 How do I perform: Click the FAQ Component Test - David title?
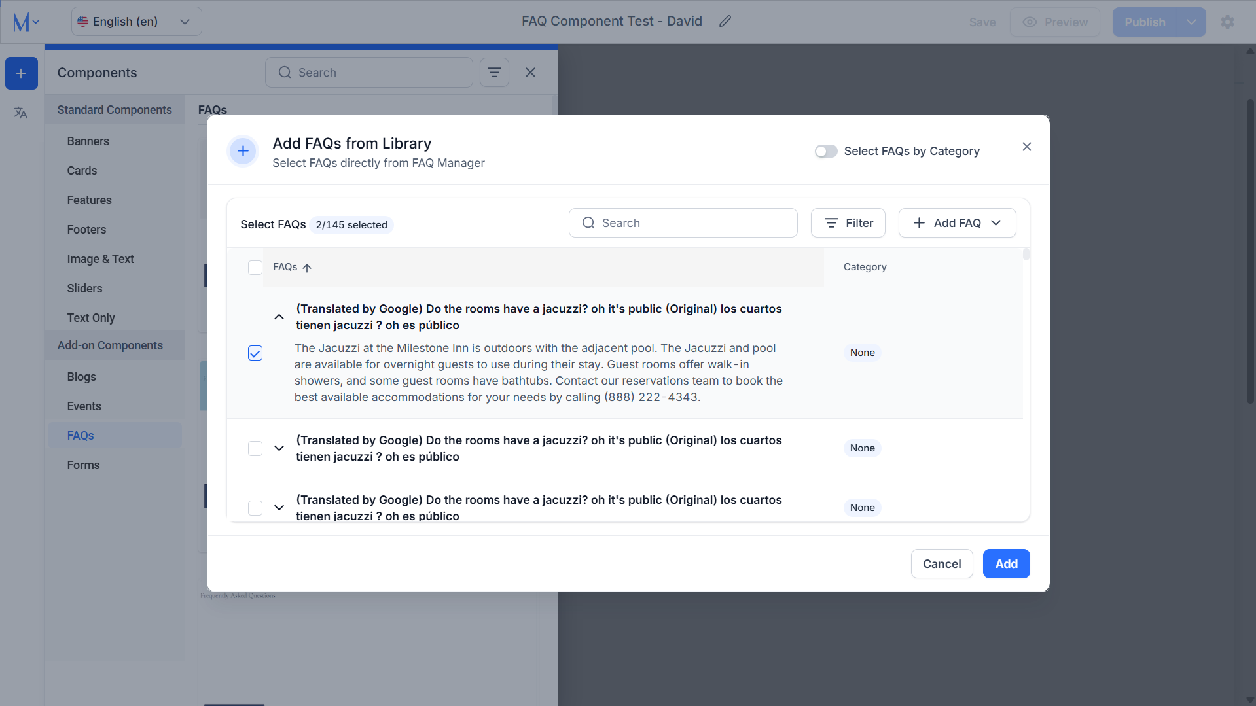[x=611, y=22]
